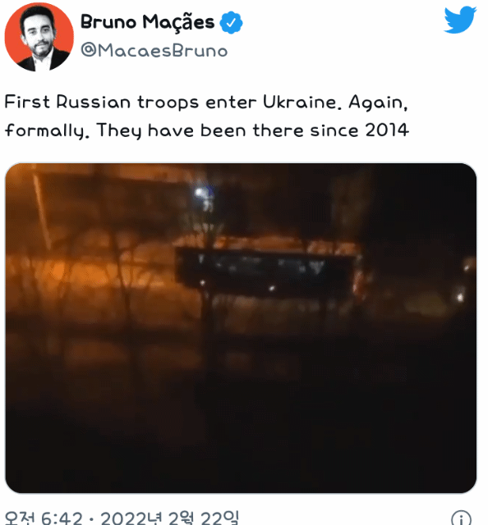This screenshot has width=488, height=525.
Task: Click the small lights at the video's right edge
Action: point(464,281)
